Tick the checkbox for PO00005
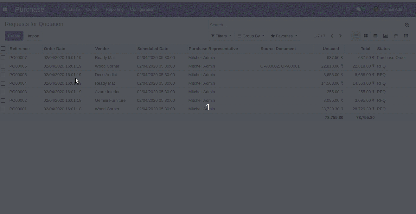This screenshot has width=416, height=214. click(x=3, y=75)
